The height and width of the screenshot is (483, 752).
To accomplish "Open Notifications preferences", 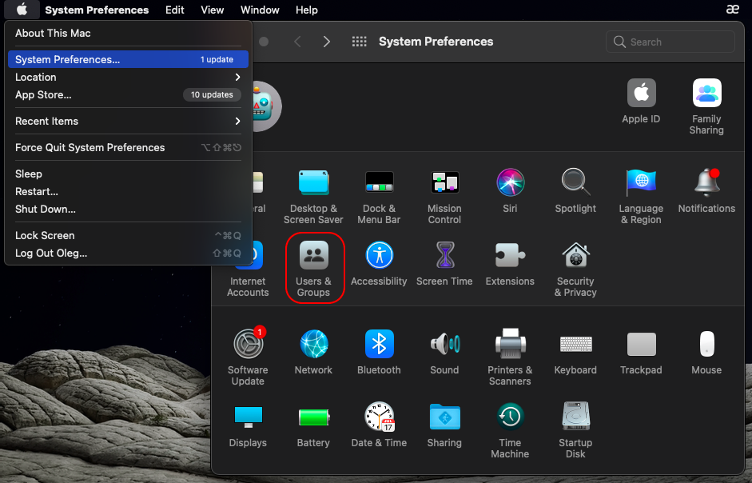I will [706, 191].
